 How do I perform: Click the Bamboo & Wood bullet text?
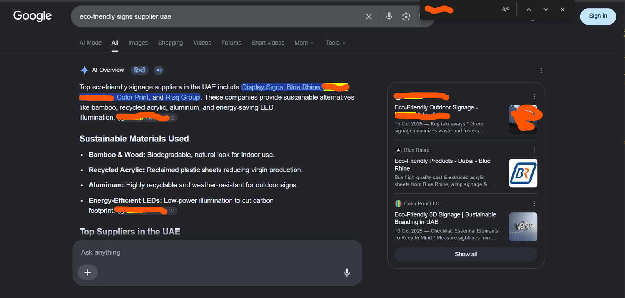[x=182, y=155]
